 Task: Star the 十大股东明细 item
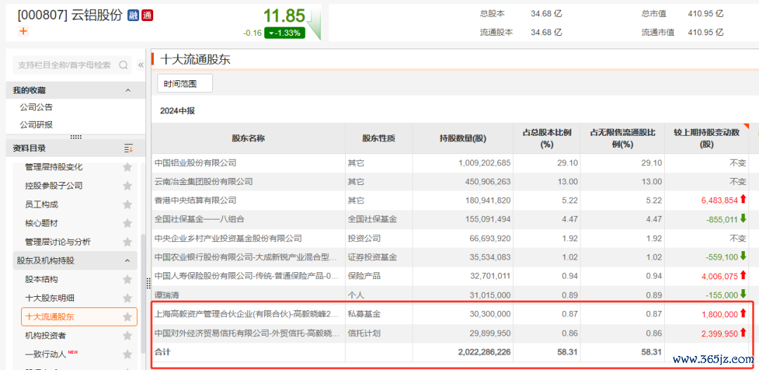(127, 298)
